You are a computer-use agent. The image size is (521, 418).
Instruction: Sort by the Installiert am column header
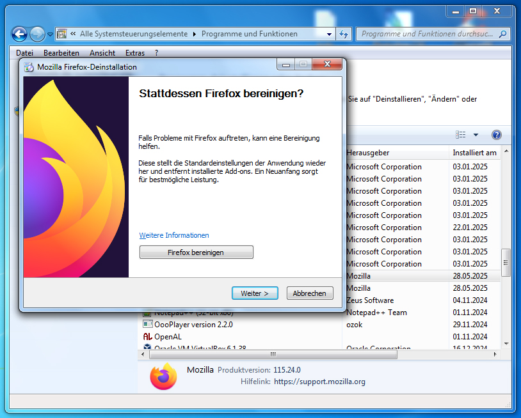click(474, 153)
